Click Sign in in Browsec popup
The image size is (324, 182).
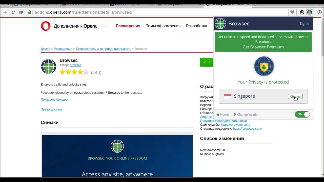pyautogui.click(x=305, y=24)
